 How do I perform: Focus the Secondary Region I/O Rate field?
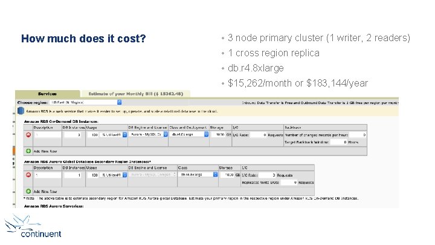(267, 175)
